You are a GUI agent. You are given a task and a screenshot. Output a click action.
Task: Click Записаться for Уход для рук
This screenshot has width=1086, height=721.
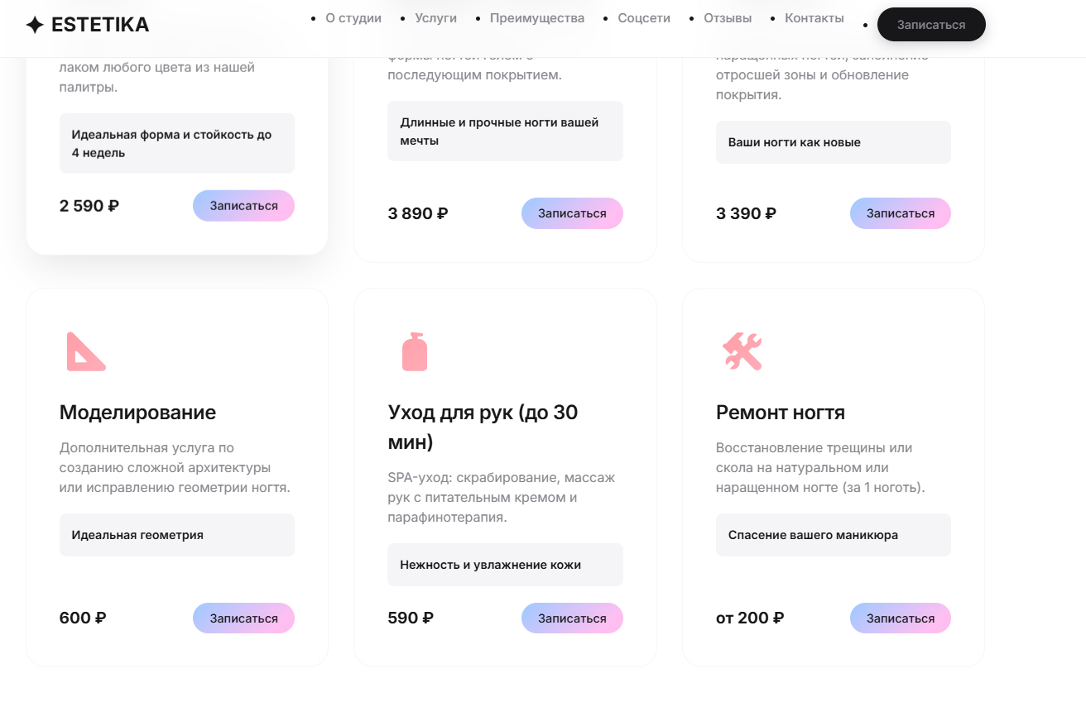[572, 618]
